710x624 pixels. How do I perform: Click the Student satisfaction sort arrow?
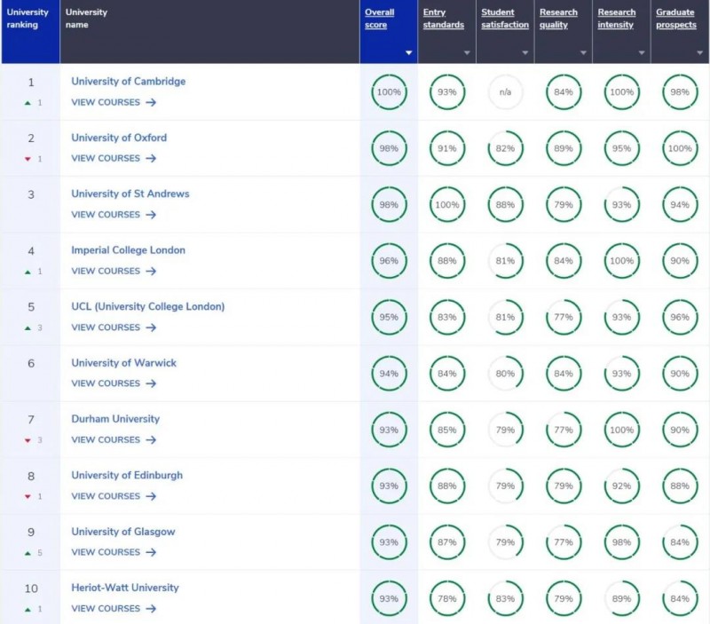pos(525,53)
